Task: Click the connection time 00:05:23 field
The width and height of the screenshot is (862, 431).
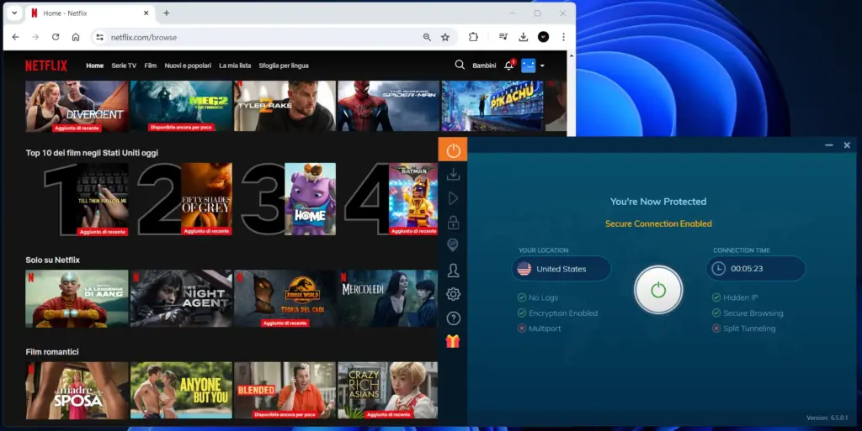Action: click(755, 269)
